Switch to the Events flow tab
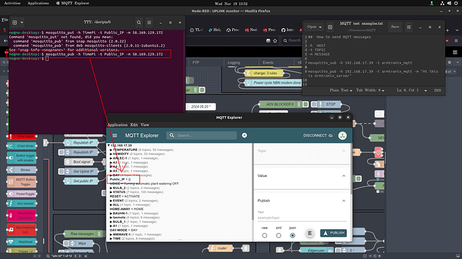 [268, 63]
